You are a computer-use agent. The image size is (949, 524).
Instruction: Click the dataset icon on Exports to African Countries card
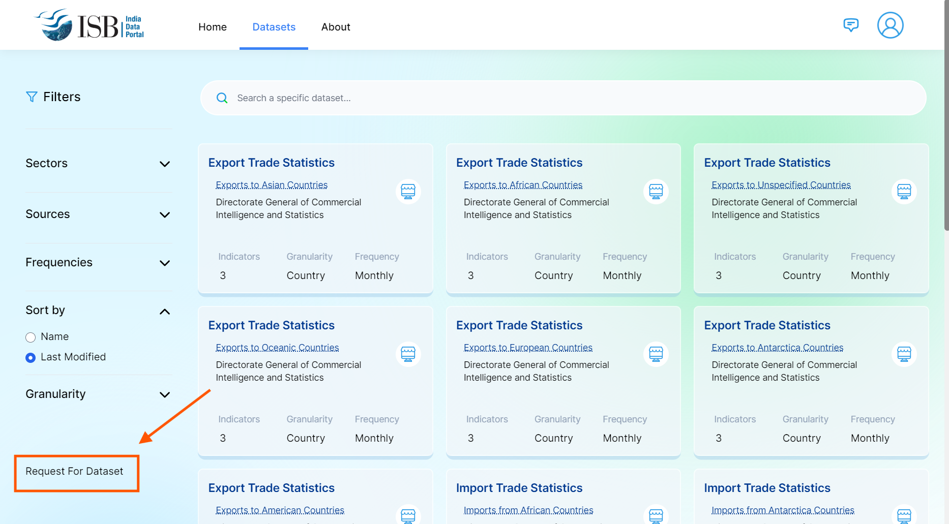[656, 192]
